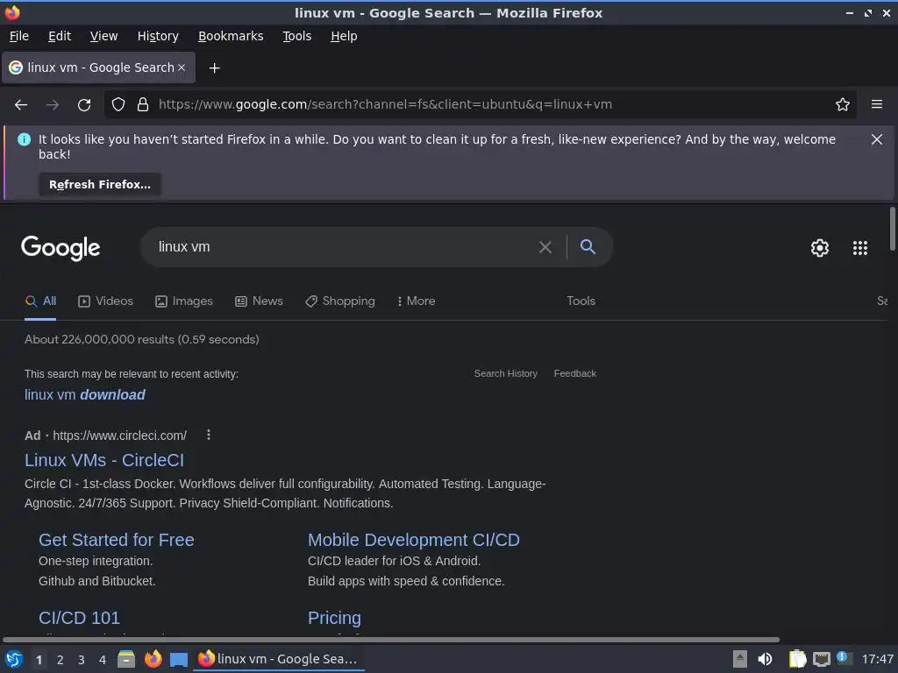Open the taskbar application launcher menu
The height and width of the screenshot is (673, 898).
coord(14,659)
